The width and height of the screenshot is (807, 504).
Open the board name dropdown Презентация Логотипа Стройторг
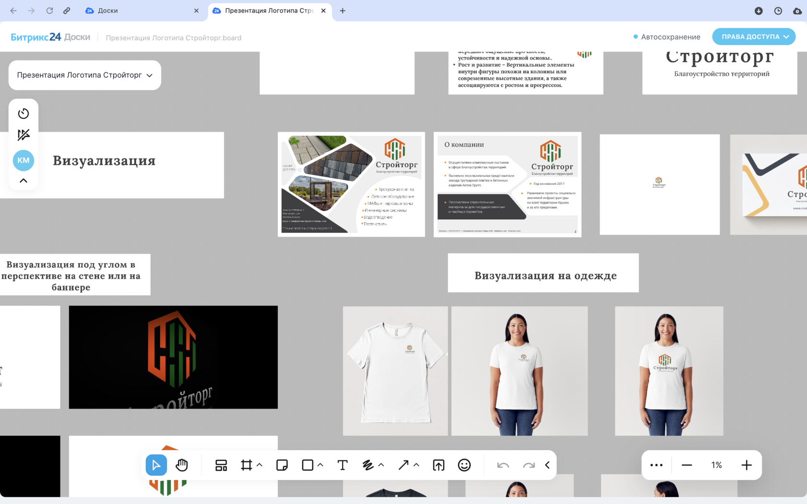pos(85,75)
